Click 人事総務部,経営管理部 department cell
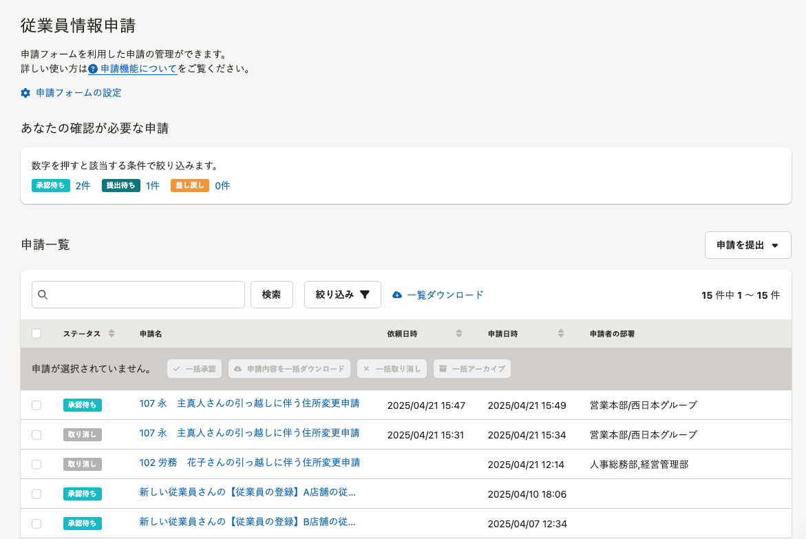 639,465
